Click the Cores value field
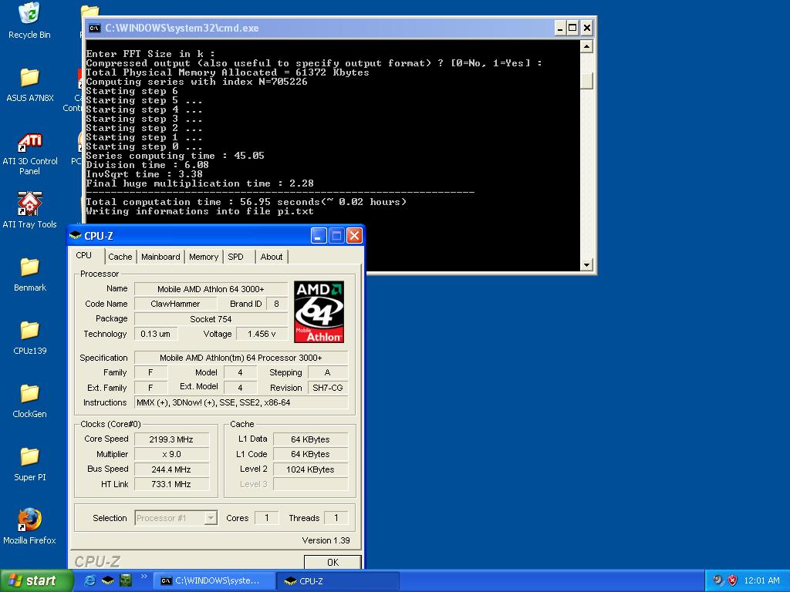Viewport: 790px width, 592px height. tap(266, 518)
